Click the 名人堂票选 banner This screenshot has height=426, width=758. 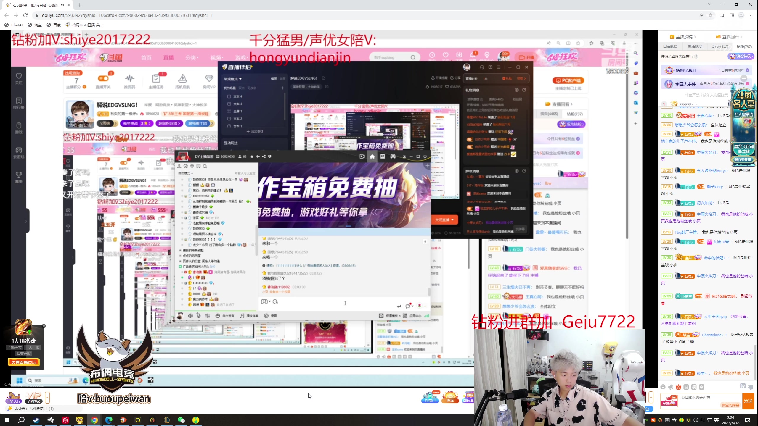[743, 115]
